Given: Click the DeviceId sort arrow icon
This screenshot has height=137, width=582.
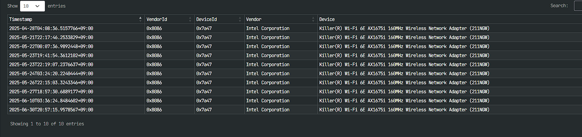Looking at the screenshot, I should point(240,19).
